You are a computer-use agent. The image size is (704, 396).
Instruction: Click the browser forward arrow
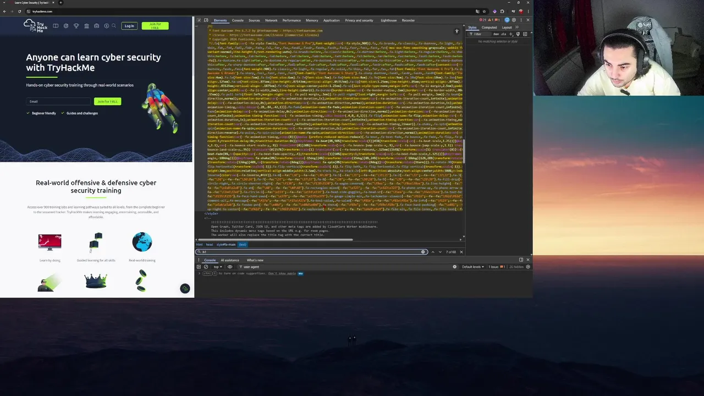(12, 11)
